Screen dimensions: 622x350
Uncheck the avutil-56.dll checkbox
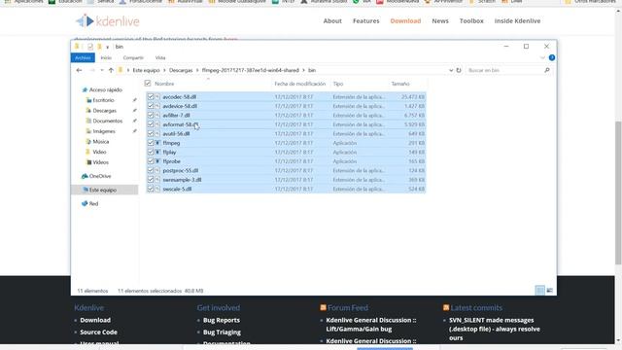(151, 134)
